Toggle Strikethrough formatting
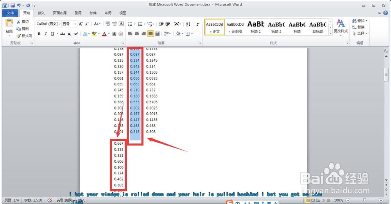The height and width of the screenshot is (204, 391). [x=63, y=34]
